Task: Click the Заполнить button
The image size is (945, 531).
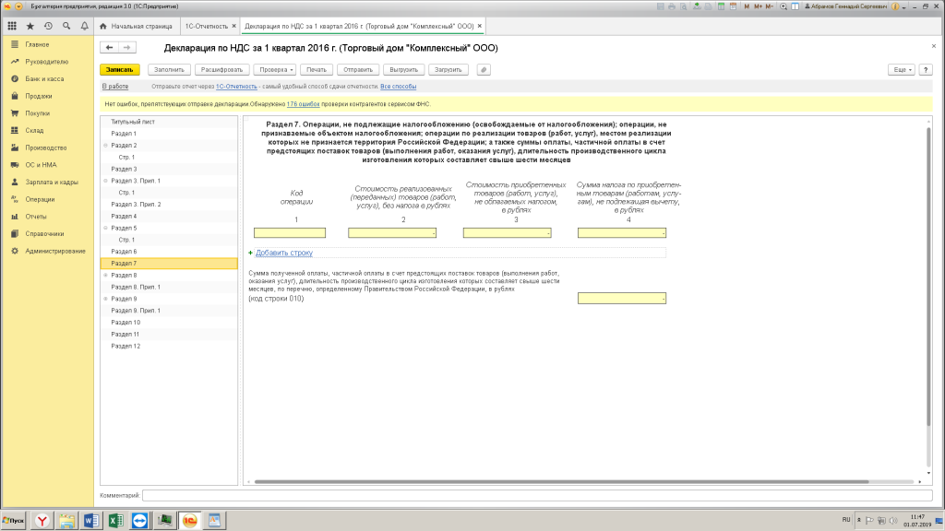Action: click(169, 70)
